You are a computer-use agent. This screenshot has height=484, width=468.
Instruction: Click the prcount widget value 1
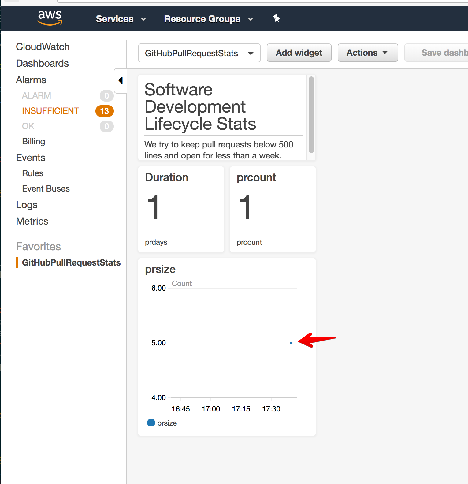pyautogui.click(x=245, y=207)
